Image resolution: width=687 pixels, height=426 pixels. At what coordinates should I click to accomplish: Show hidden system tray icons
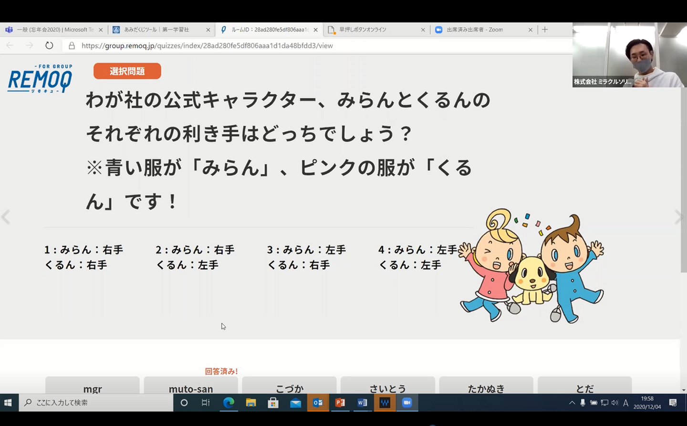pos(572,403)
